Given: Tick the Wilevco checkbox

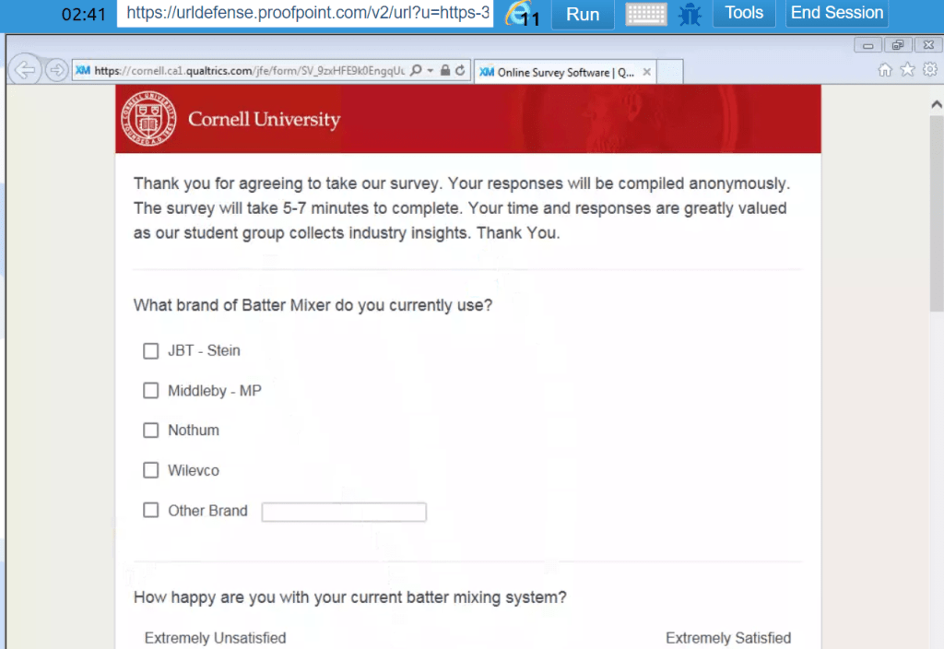Looking at the screenshot, I should (x=151, y=470).
